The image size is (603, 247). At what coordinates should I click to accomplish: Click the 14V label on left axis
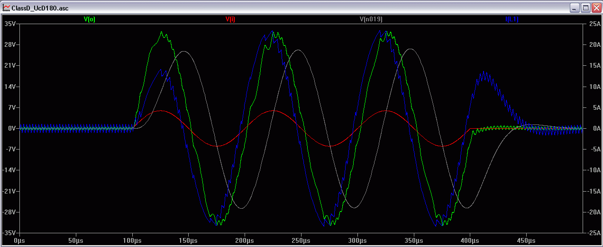(x=10, y=87)
